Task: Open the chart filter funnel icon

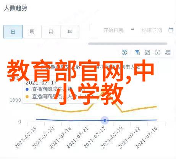Action: [x=137, y=52]
